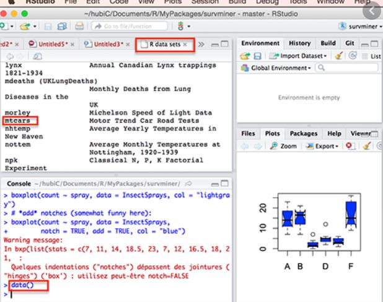
Task: Click the empty console prompt line
Action: tap(117, 295)
